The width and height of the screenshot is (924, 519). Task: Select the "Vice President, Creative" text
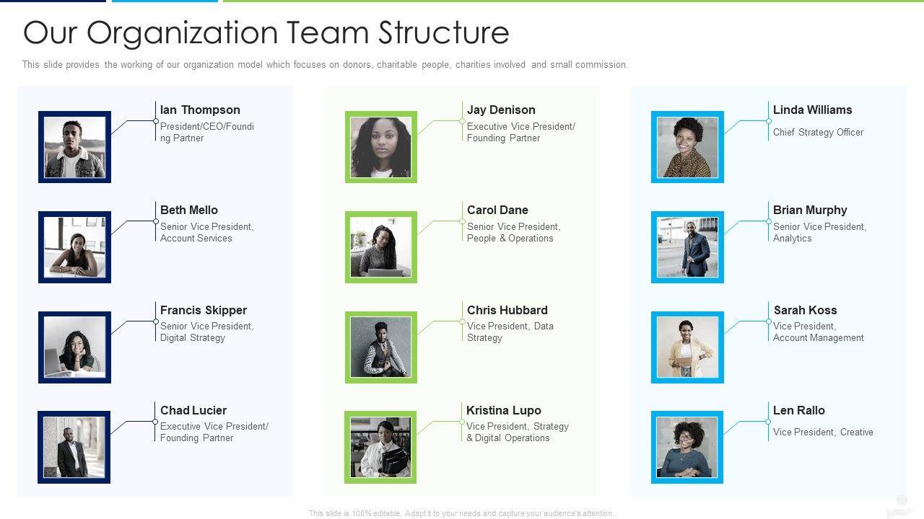(x=823, y=432)
